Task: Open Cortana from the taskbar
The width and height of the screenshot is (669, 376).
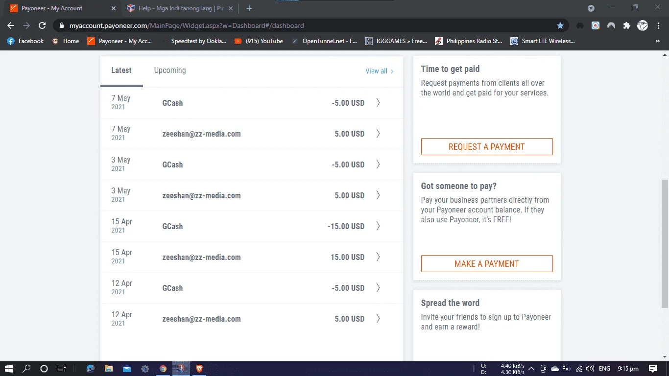Action: (44, 369)
